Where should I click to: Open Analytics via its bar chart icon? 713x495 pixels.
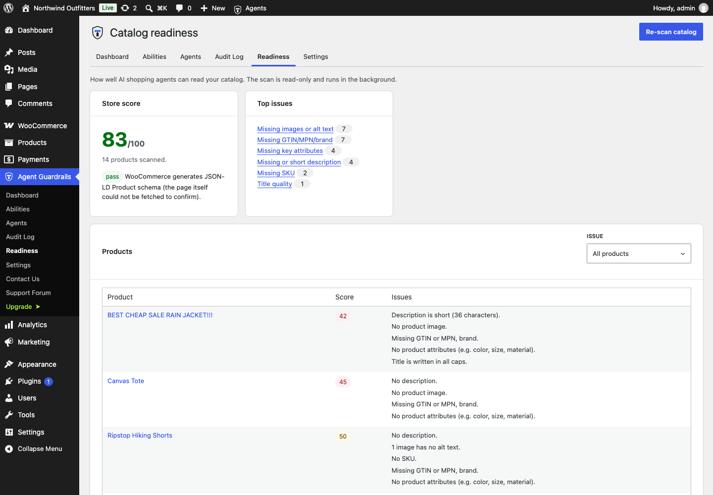[x=9, y=325]
